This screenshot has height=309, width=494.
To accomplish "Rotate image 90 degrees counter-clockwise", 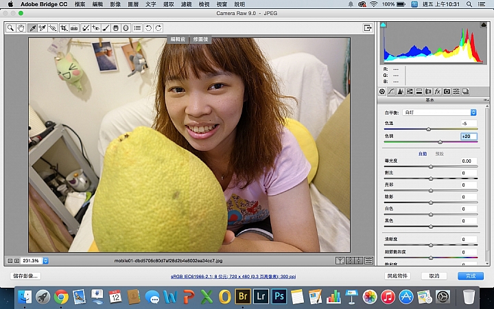I will [148, 28].
